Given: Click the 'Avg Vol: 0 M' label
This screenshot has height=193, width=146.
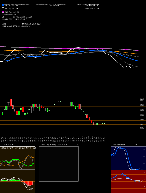Looking at the screenshot, I should tap(92, 5).
